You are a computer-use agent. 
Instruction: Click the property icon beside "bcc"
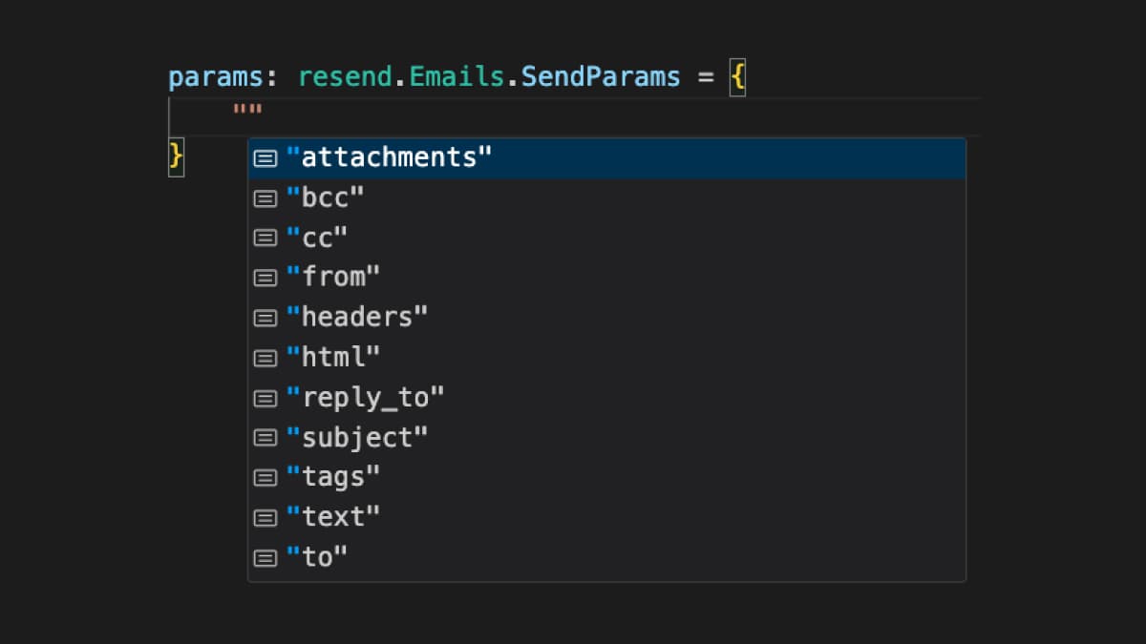(265, 197)
